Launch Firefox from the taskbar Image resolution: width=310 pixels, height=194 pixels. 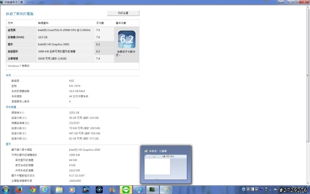coord(19,190)
